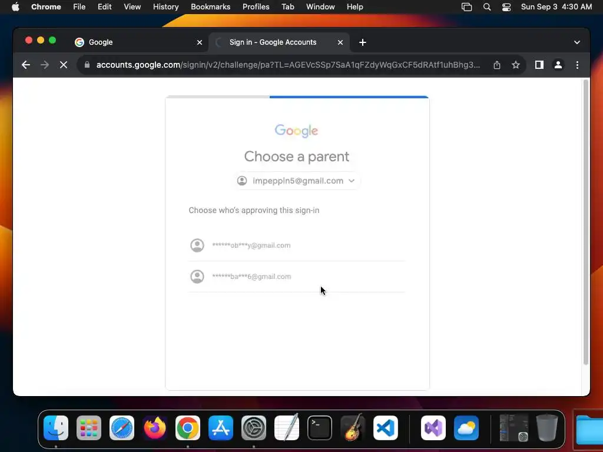The height and width of the screenshot is (452, 603).
Task: Launch Firefox from the Dock
Action: (x=155, y=428)
